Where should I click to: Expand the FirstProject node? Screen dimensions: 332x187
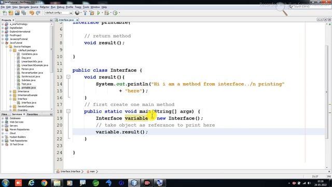[3, 35]
